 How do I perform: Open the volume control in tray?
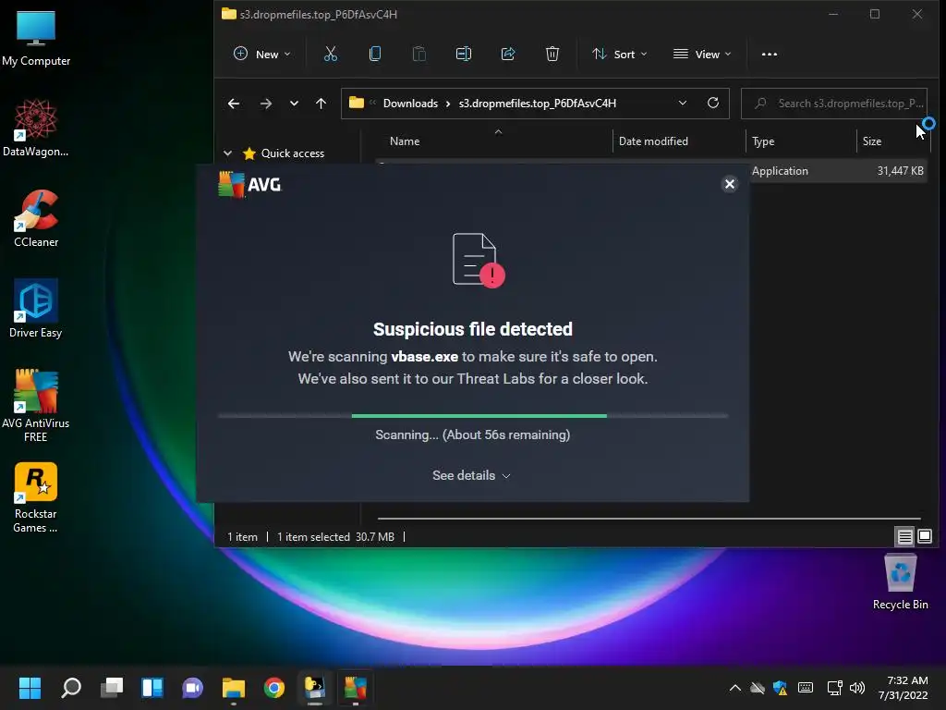coord(856,688)
